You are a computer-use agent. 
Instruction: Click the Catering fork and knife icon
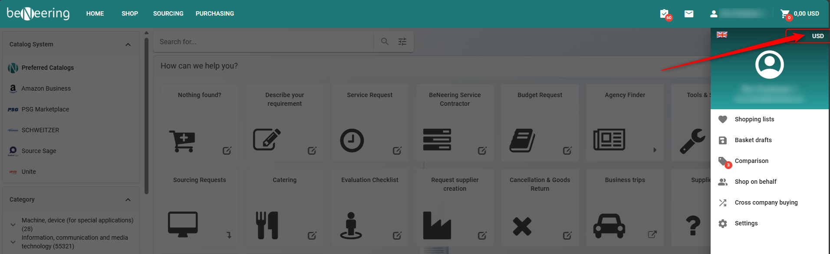click(x=267, y=225)
